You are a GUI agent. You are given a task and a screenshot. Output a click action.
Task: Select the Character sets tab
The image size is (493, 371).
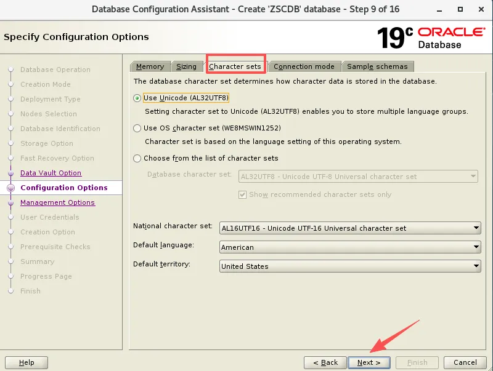(235, 66)
